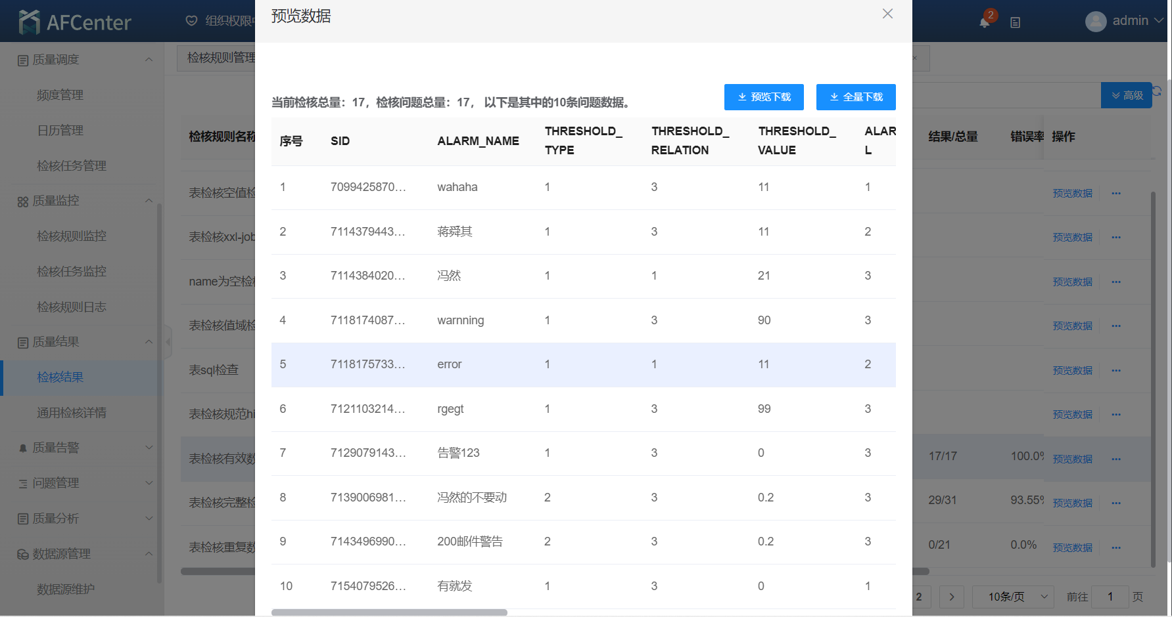Click the AFCenter logo
The width and height of the screenshot is (1172, 617).
click(76, 22)
